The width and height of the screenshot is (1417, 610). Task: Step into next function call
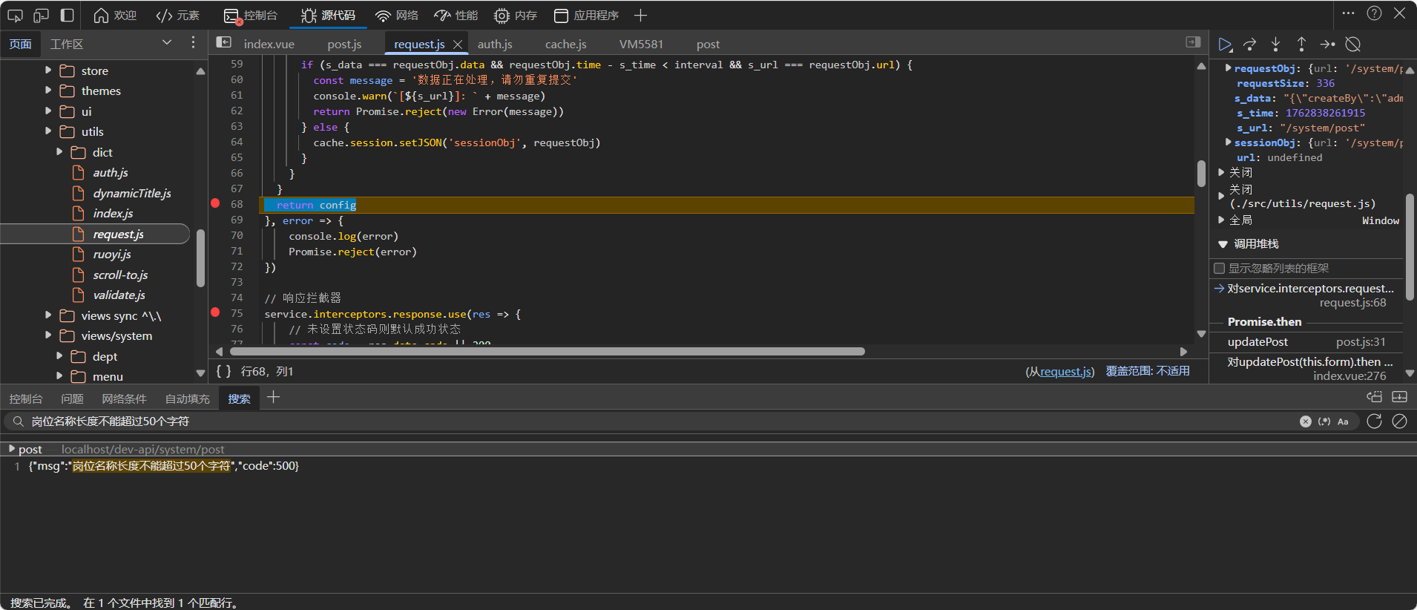1275,45
